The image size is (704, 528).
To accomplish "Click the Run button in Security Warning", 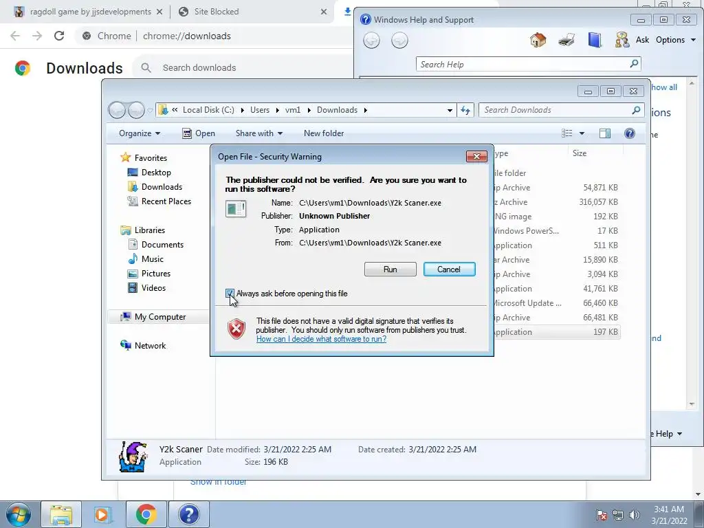I will point(390,269).
